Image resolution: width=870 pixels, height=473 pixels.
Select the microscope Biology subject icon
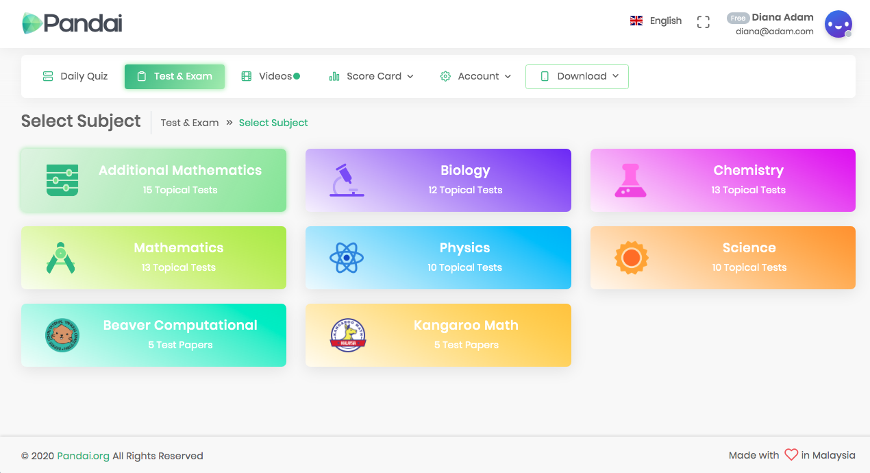[x=346, y=180]
